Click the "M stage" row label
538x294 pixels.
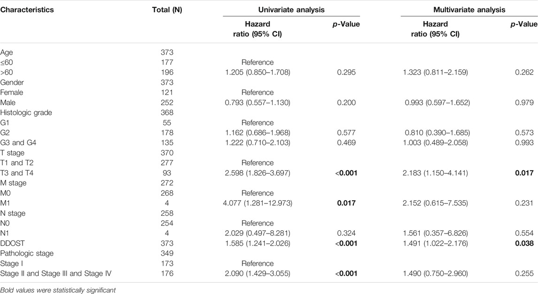coord(13,183)
